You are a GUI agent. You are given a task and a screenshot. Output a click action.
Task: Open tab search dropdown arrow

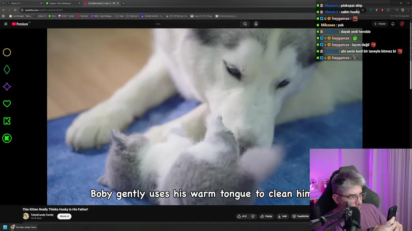pos(4,3)
